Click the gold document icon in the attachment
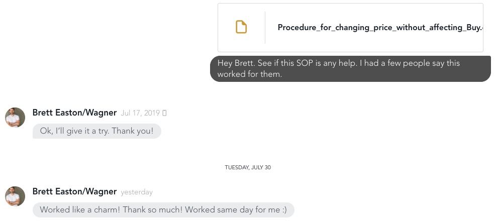The width and height of the screenshot is (495, 222). (x=241, y=27)
